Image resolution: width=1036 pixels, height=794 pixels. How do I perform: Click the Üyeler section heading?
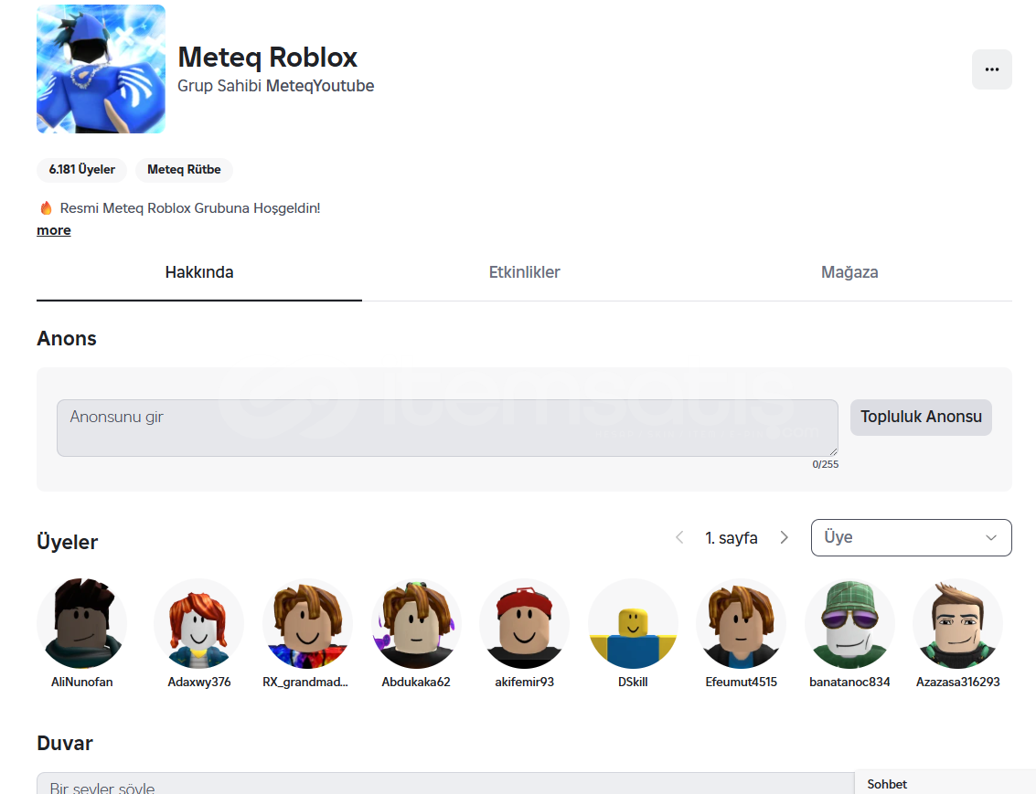point(68,542)
